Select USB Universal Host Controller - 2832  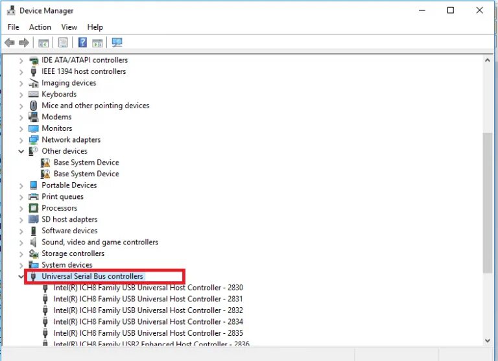tap(148, 310)
